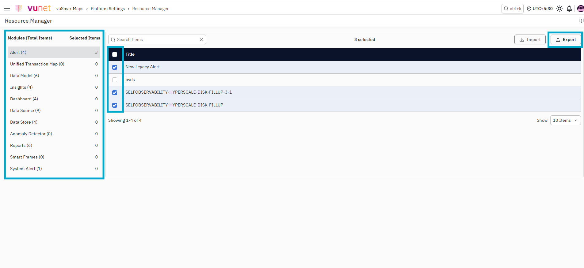Click the Title column header
This screenshot has width=584, height=268.
coord(130,54)
